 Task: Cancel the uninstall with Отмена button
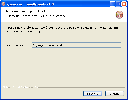(115, 94)
